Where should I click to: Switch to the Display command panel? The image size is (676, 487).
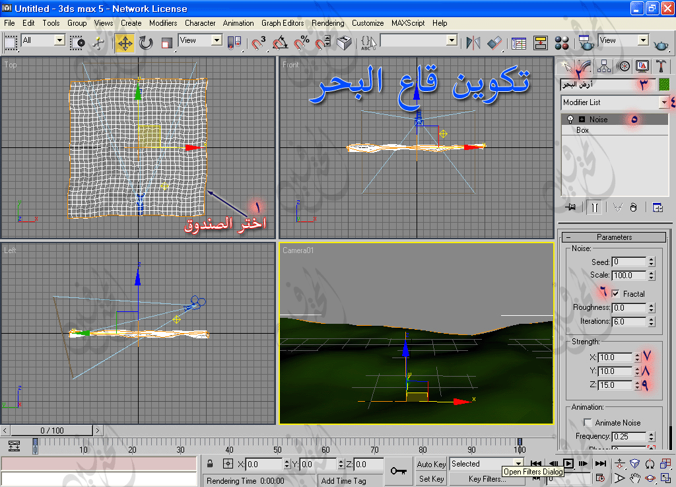(642, 67)
